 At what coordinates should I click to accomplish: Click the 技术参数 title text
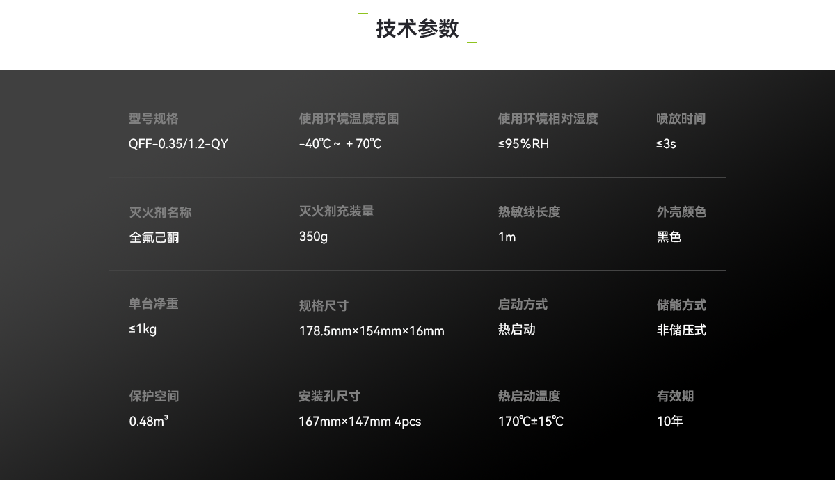coord(416,29)
